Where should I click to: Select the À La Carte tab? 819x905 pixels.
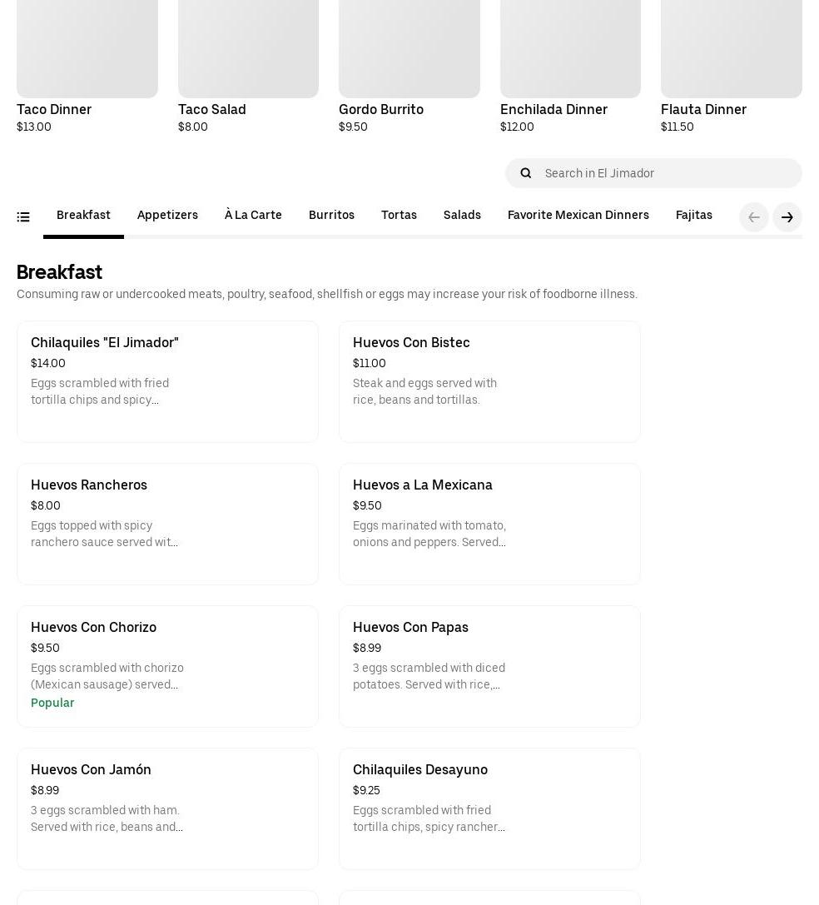[253, 216]
